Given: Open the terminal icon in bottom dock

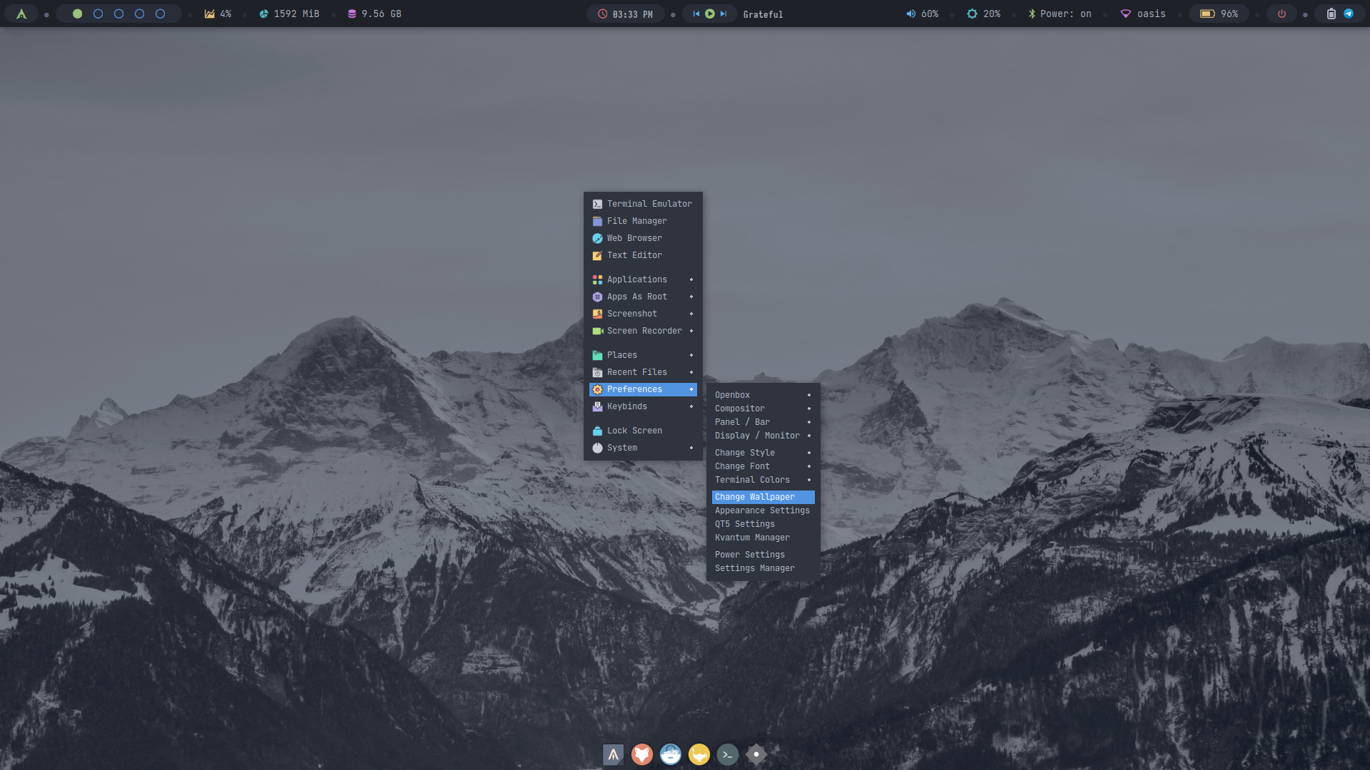Looking at the screenshot, I should 727,754.
